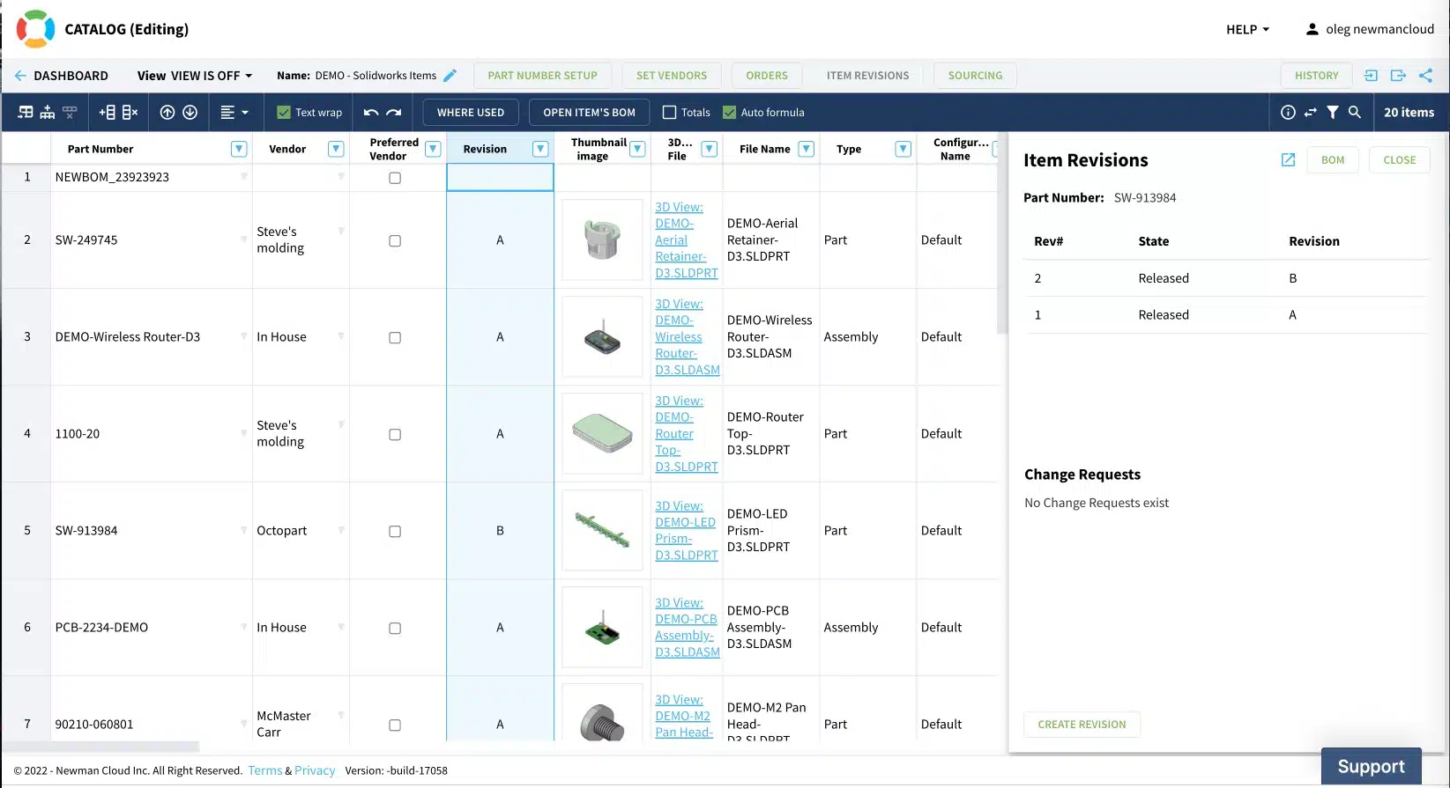Select revision 2 Released B row
This screenshot has height=788, width=1450.
point(1226,278)
